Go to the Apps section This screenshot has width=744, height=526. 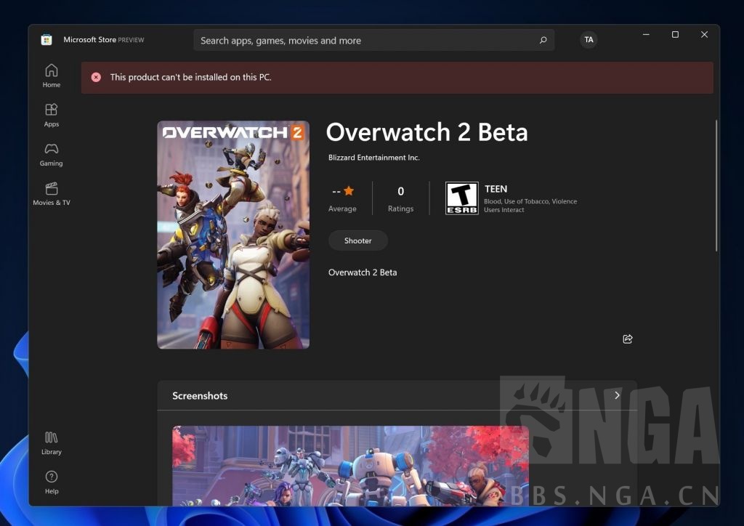point(51,115)
